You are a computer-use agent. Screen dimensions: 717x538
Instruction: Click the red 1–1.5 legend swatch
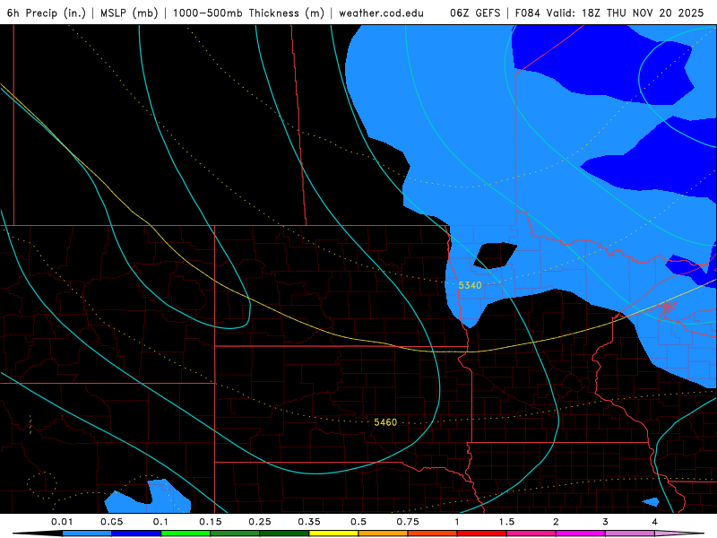pos(482,534)
